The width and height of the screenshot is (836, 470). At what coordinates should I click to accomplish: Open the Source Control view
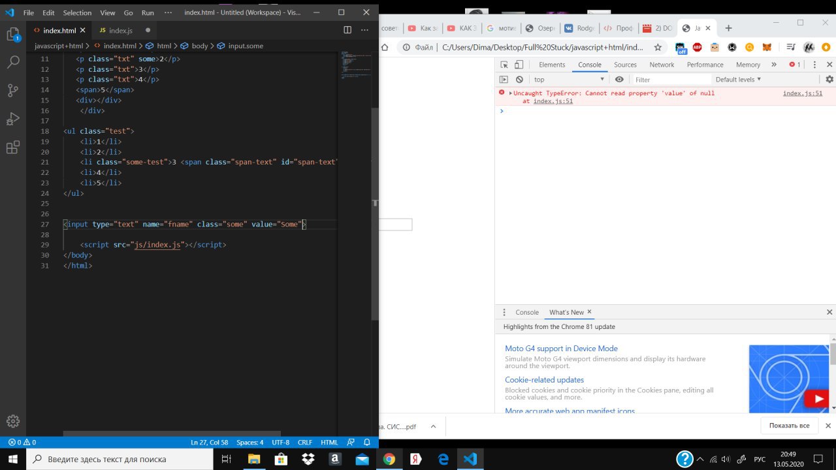12,91
